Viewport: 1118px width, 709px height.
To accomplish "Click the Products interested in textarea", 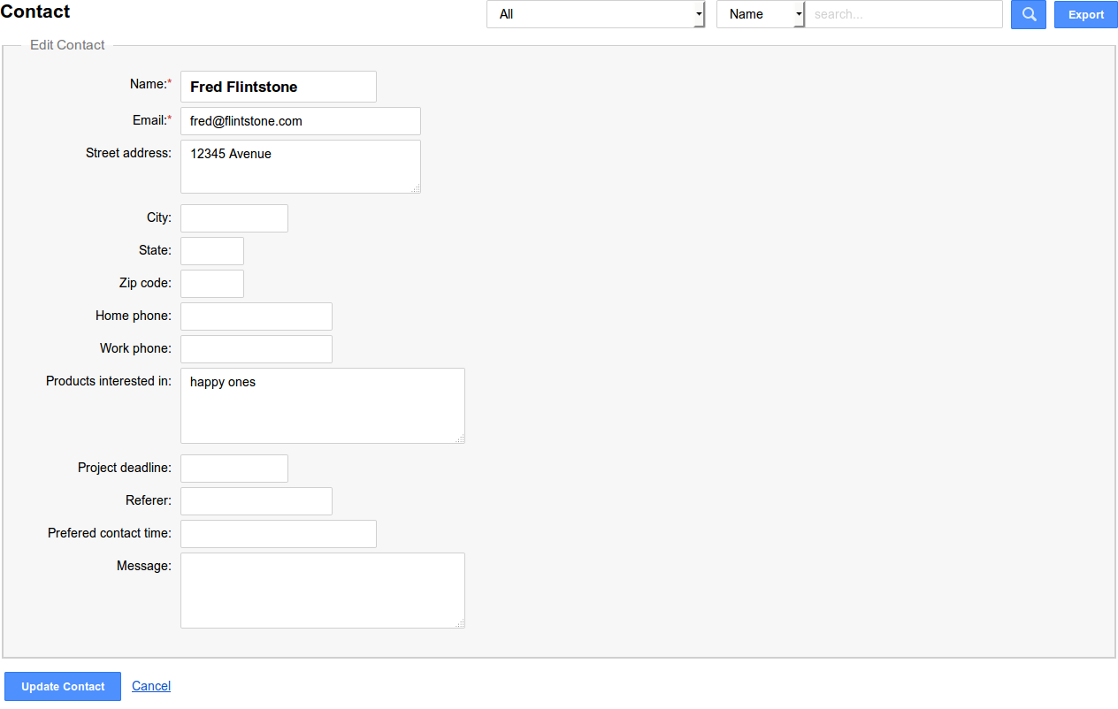I will coord(322,406).
